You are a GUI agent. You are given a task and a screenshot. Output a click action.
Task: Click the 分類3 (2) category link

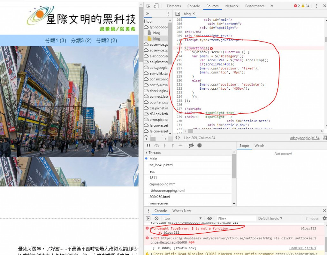pos(81,41)
